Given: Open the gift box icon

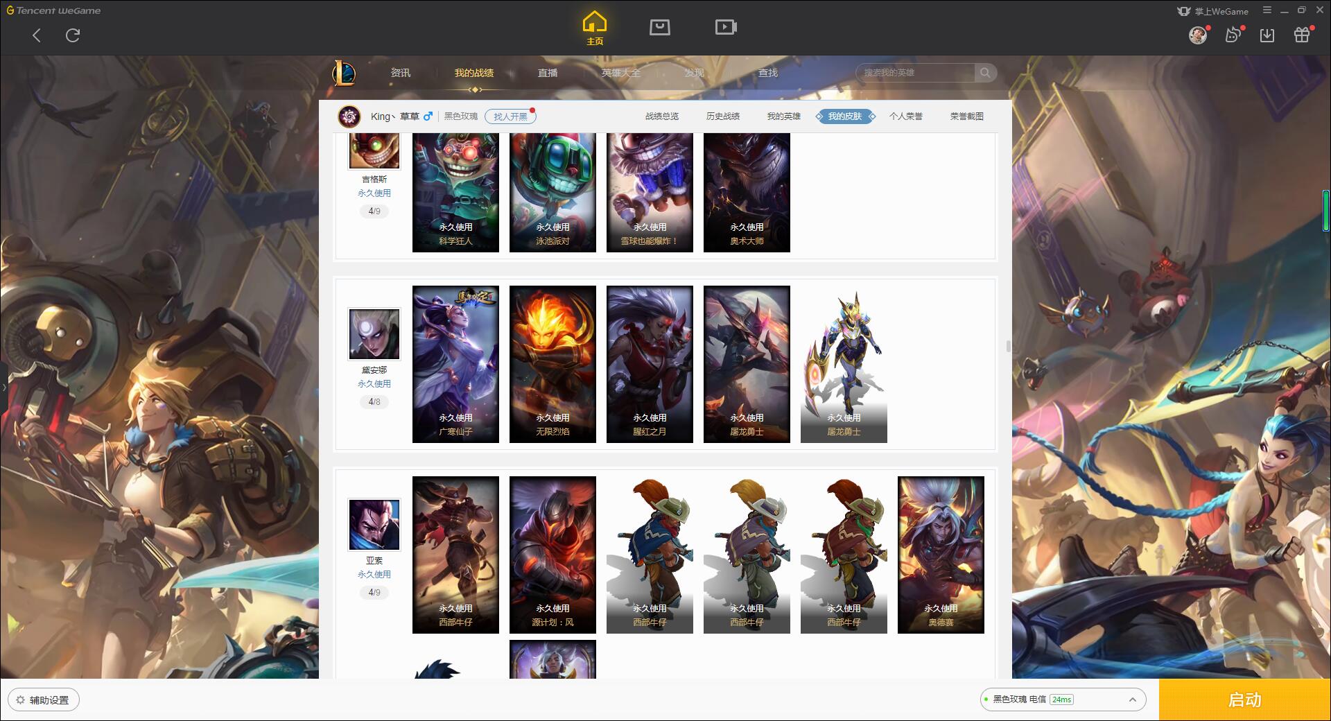Looking at the screenshot, I should [x=1302, y=35].
